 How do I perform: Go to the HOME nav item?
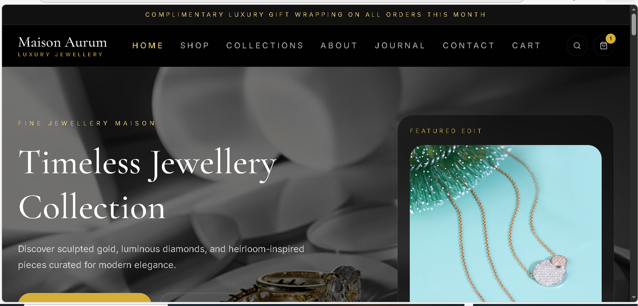(148, 46)
